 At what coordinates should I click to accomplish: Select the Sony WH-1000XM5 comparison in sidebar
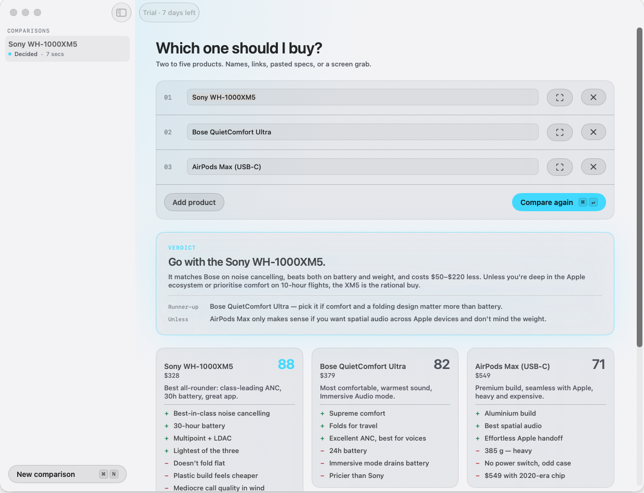click(x=68, y=49)
